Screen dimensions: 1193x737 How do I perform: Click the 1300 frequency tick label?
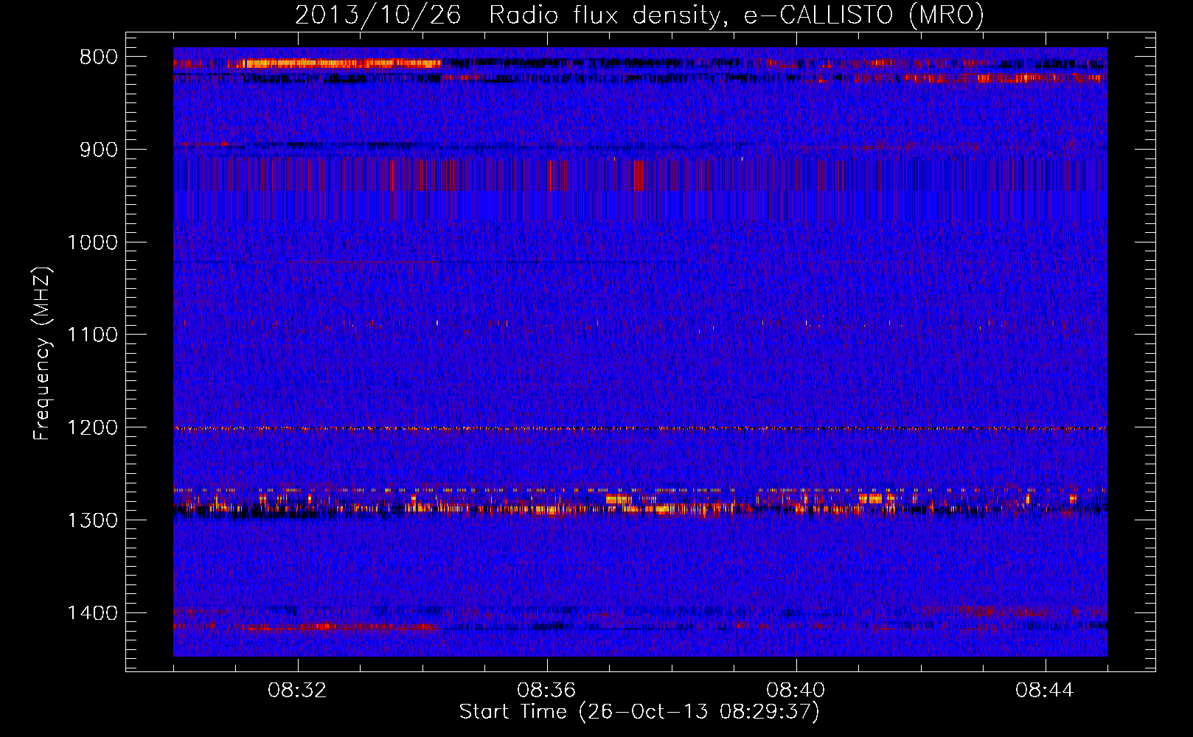92,521
